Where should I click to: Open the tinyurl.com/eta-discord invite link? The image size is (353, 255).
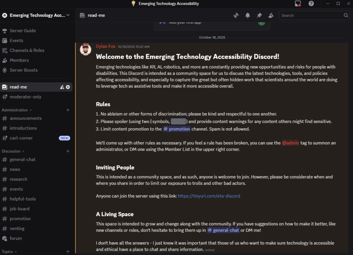click(x=209, y=196)
